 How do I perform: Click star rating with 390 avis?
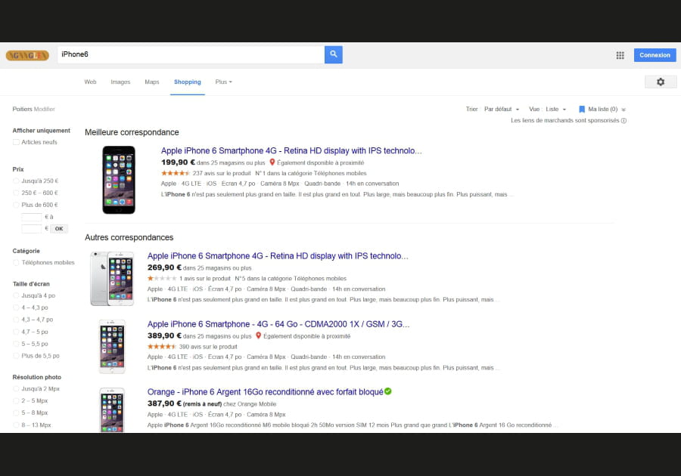pyautogui.click(x=162, y=346)
